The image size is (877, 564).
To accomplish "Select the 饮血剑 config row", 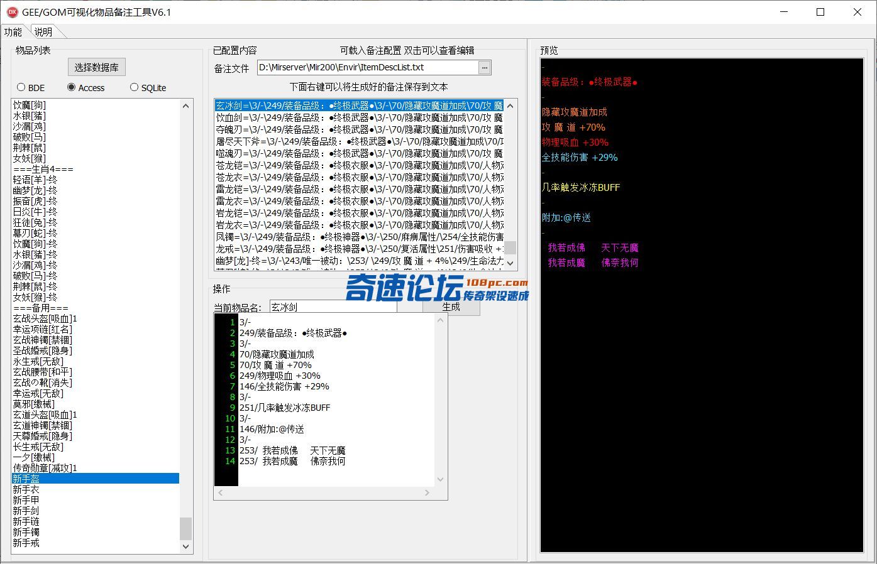I will 359,117.
